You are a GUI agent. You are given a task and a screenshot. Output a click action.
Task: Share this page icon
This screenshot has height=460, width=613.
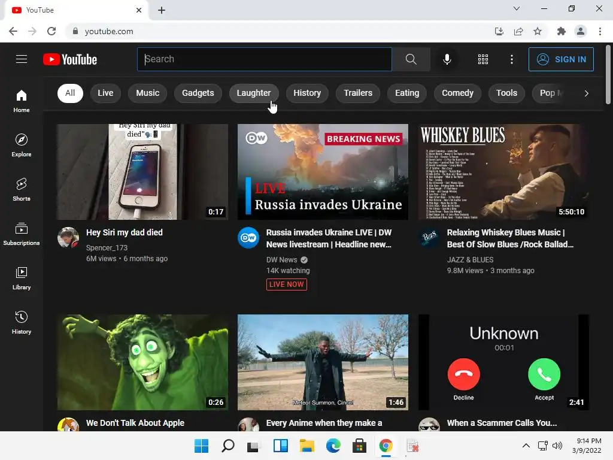[518, 31]
